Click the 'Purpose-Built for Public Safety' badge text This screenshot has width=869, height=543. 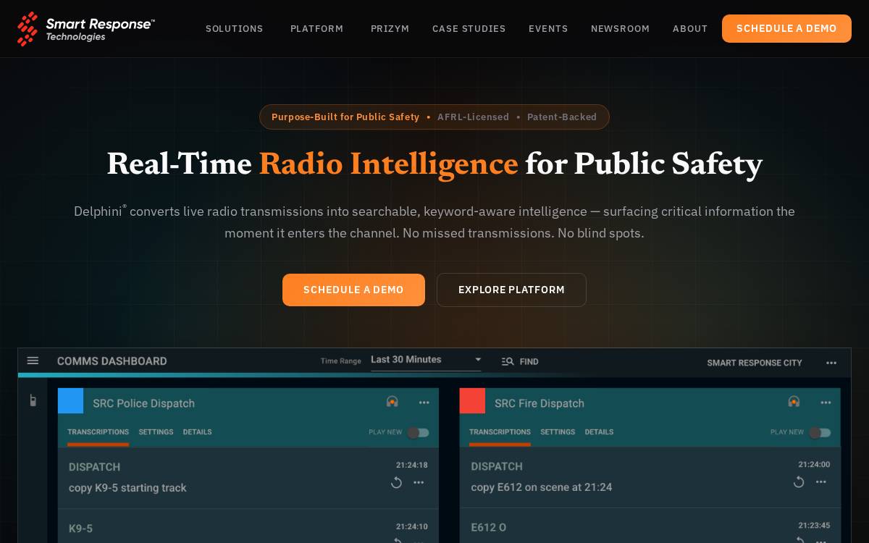click(345, 117)
